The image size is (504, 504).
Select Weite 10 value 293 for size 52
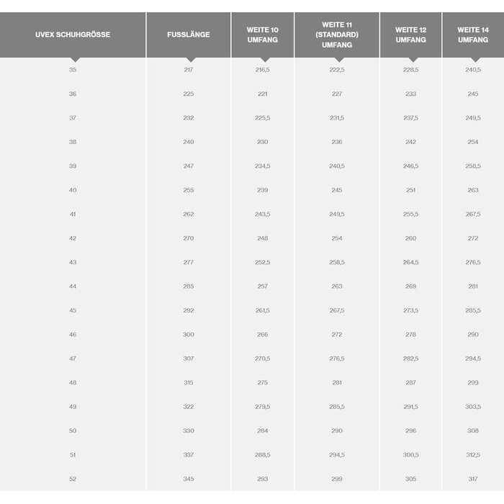tap(263, 479)
